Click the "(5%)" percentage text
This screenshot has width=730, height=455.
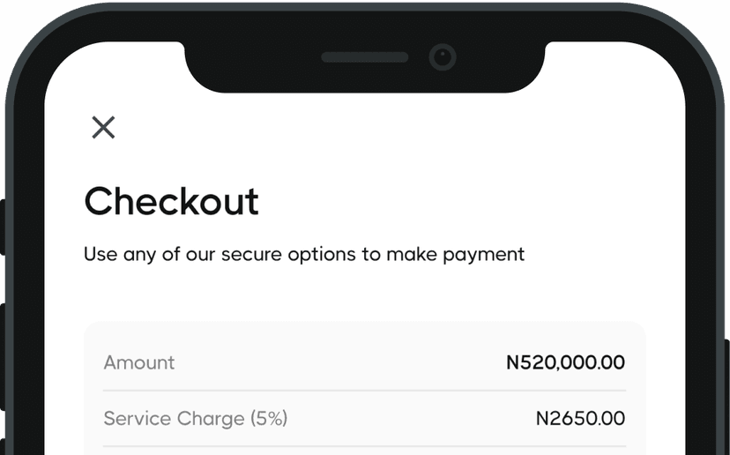point(269,418)
